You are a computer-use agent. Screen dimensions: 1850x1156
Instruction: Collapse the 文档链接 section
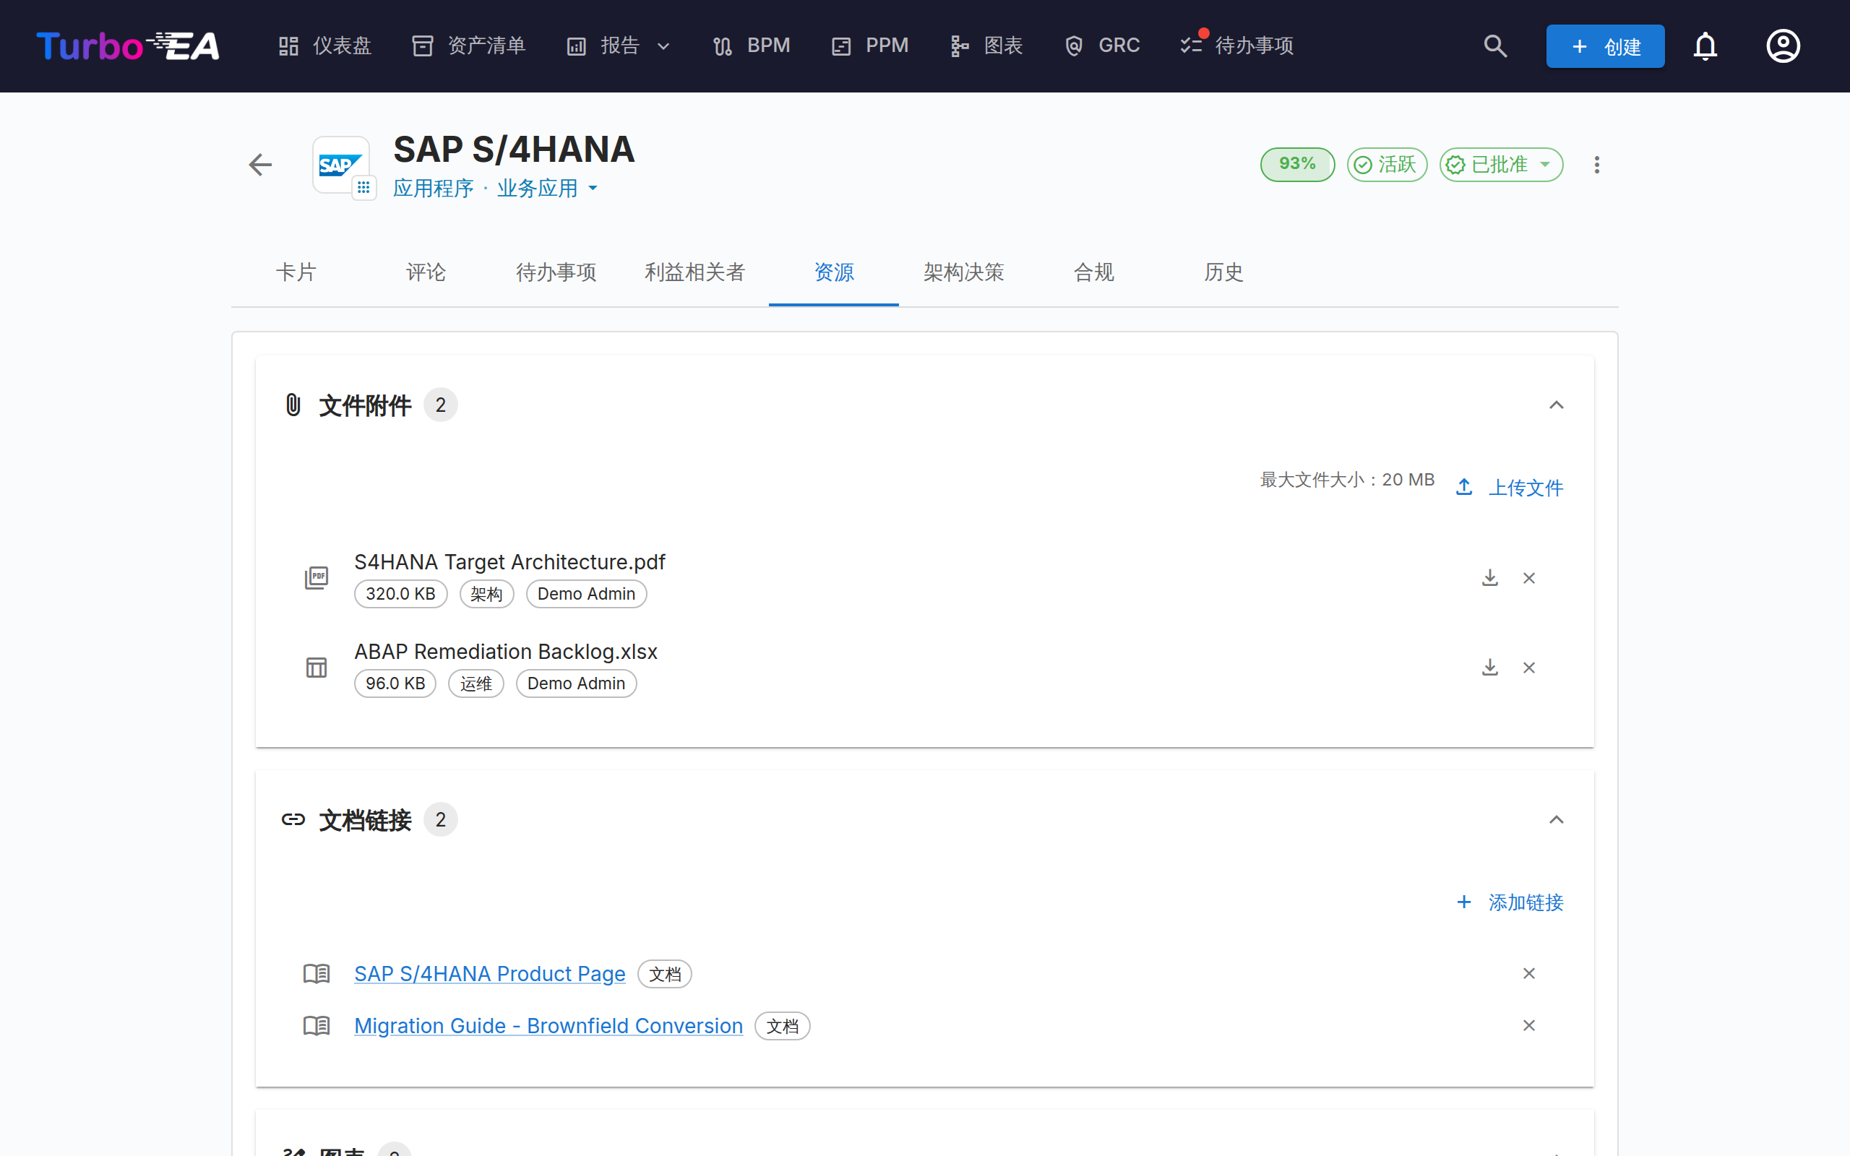(x=1556, y=819)
